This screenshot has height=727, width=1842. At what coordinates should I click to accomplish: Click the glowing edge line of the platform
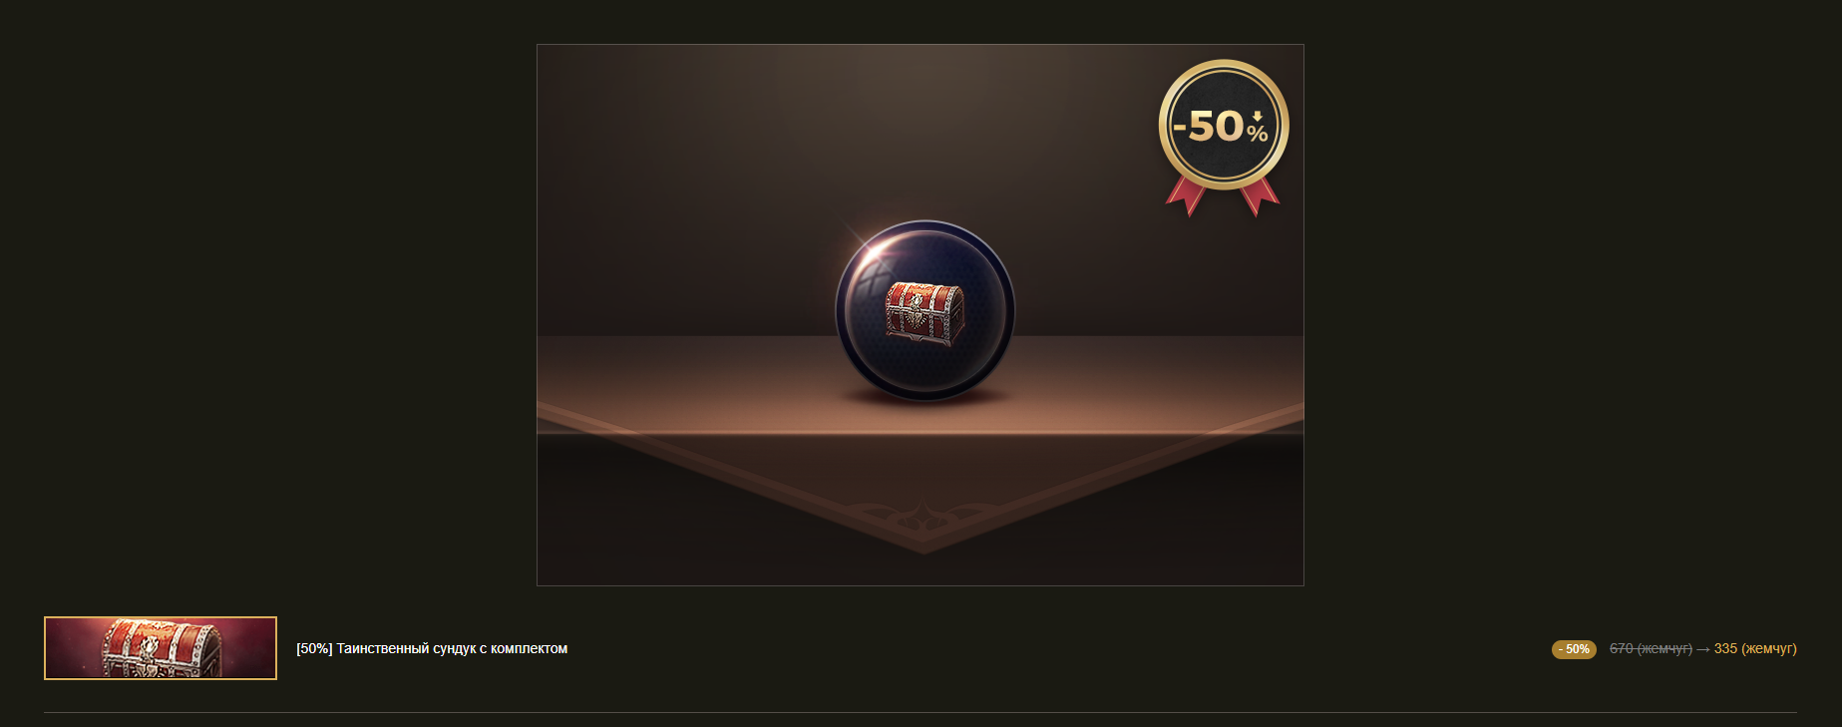coord(921,433)
